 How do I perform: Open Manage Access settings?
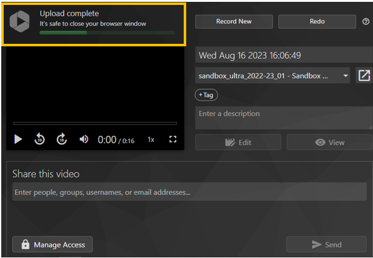click(x=53, y=244)
